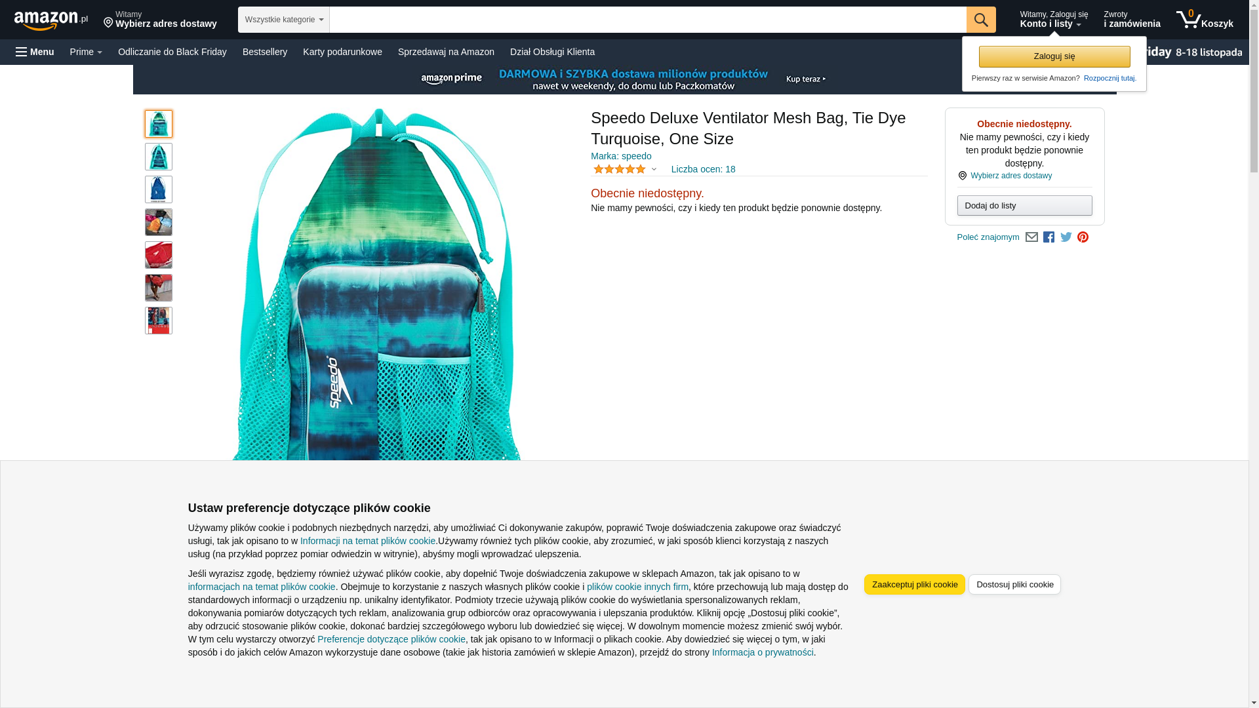This screenshot has height=708, width=1259.
Task: Click the magnifying glass search button
Action: pos(981,20)
